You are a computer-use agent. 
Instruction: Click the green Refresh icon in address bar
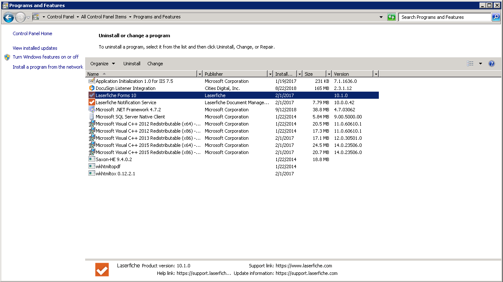[x=391, y=17]
